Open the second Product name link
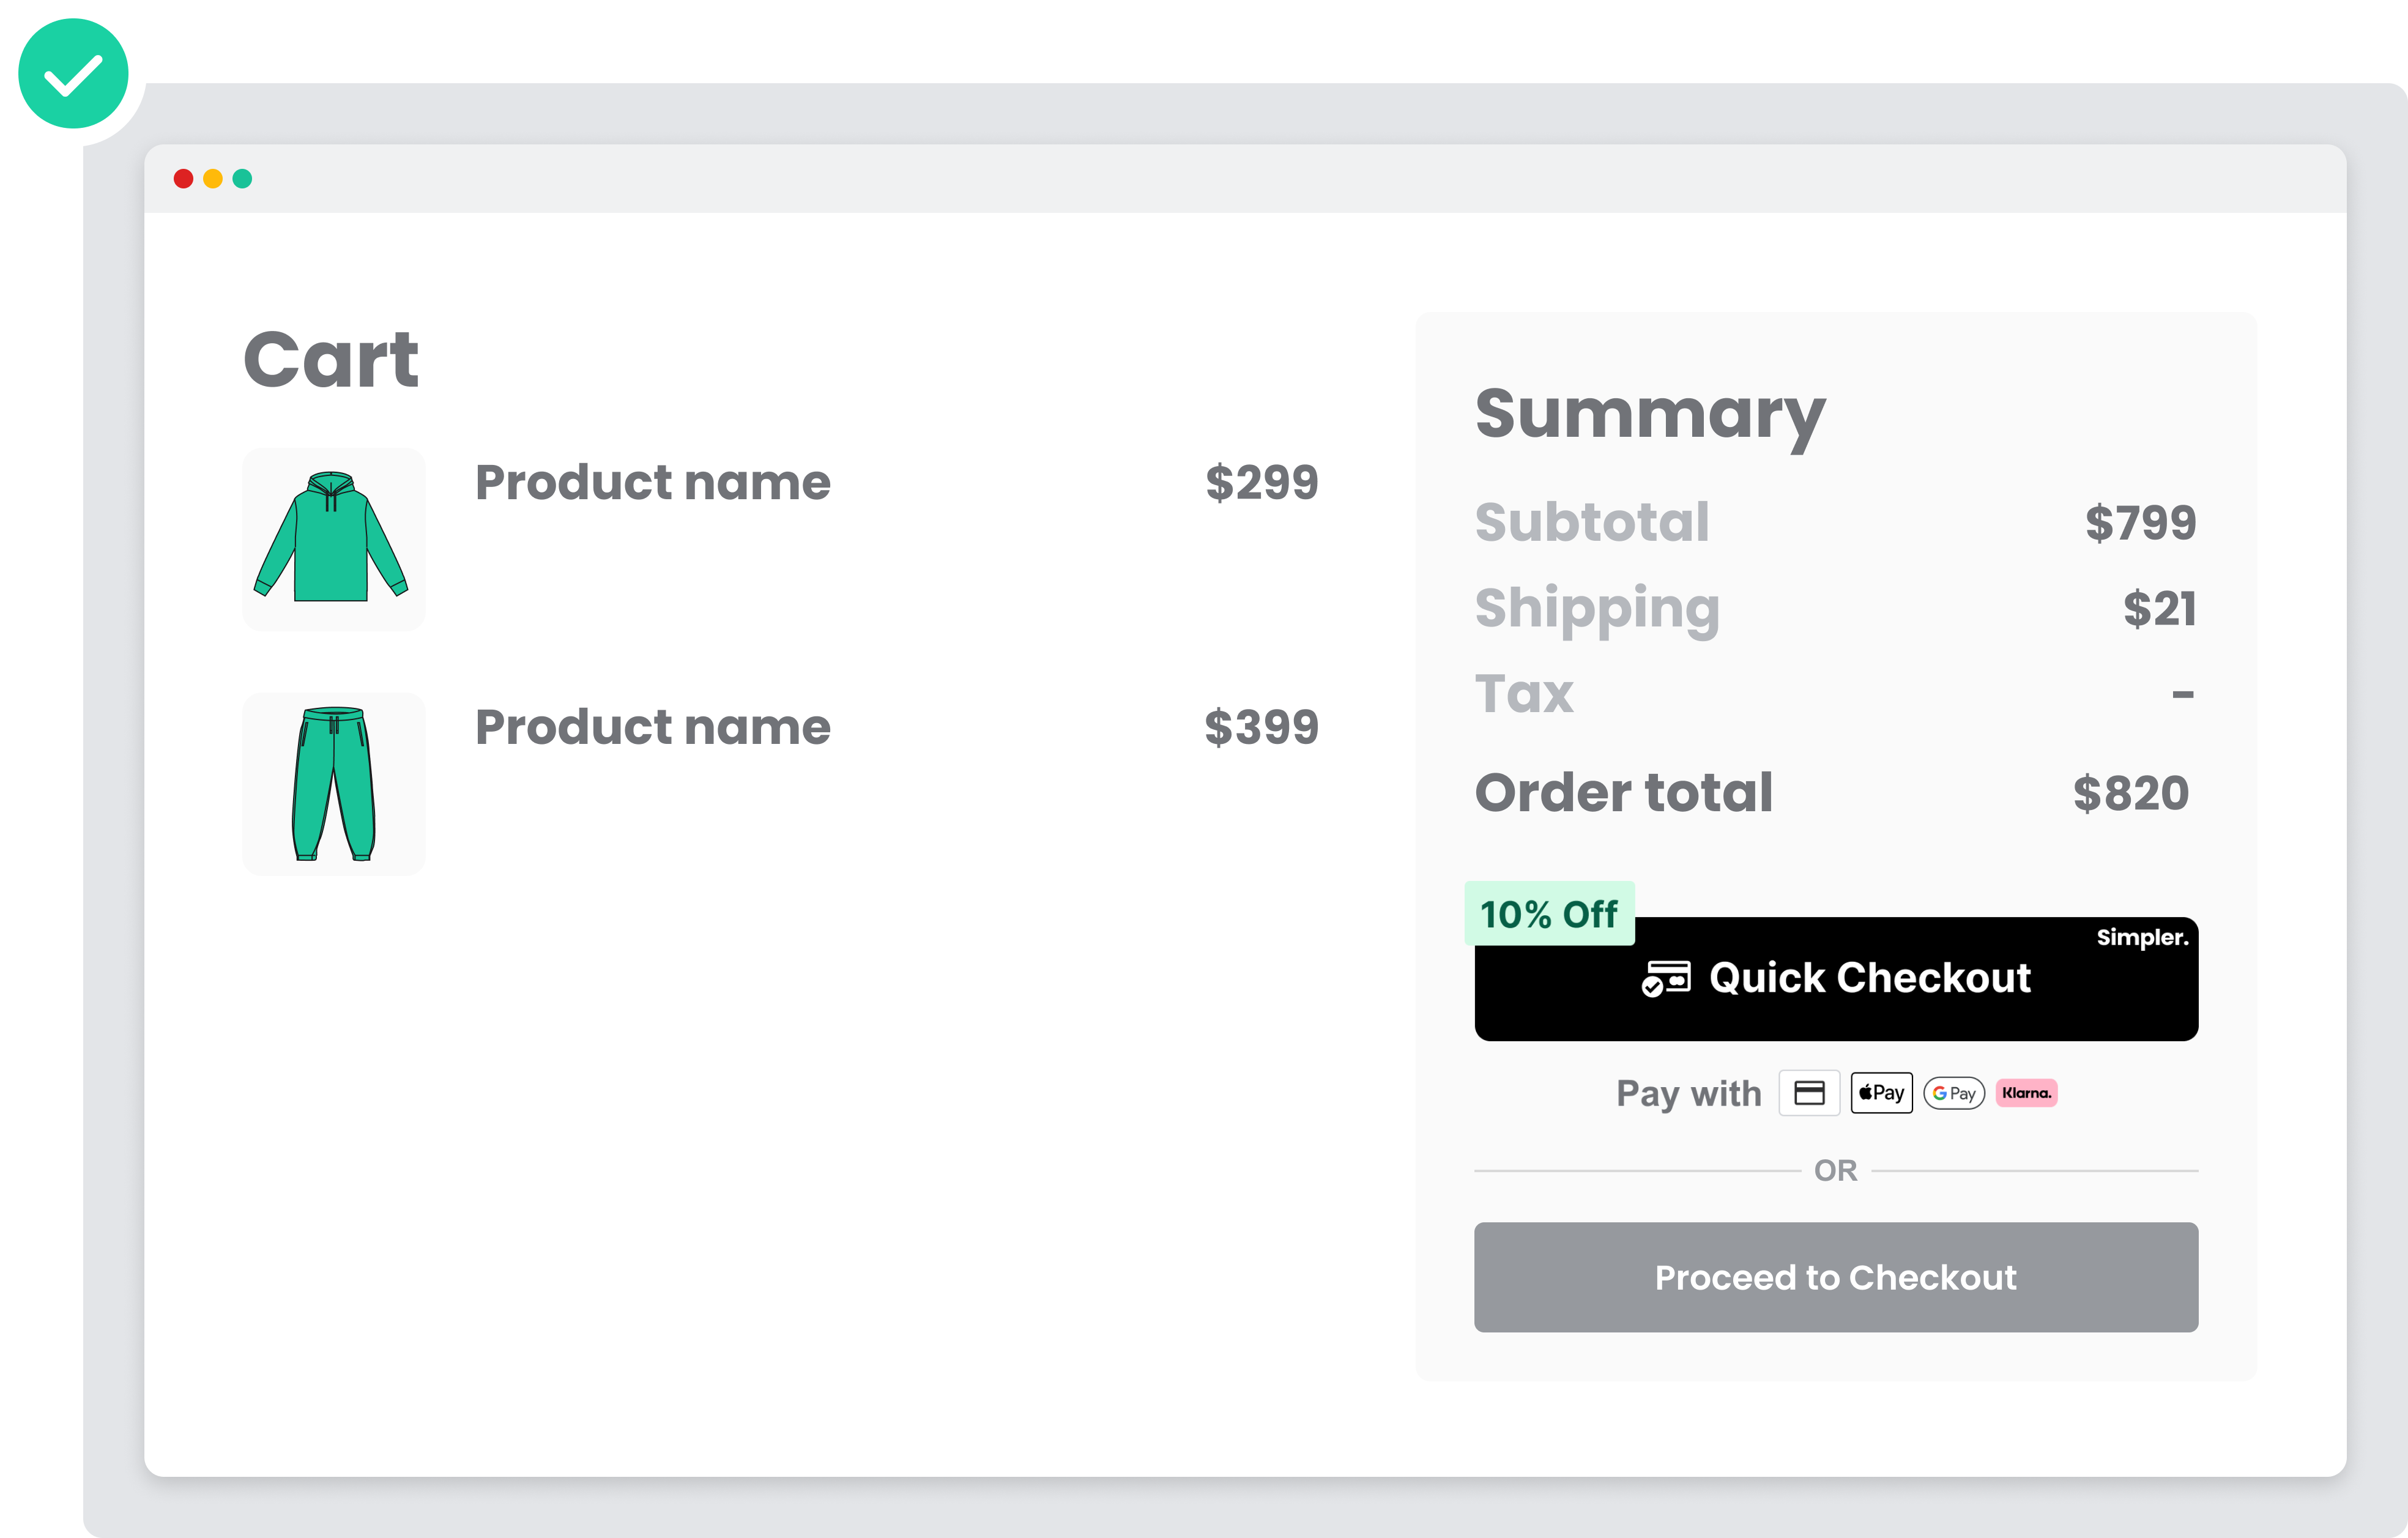 (x=653, y=727)
